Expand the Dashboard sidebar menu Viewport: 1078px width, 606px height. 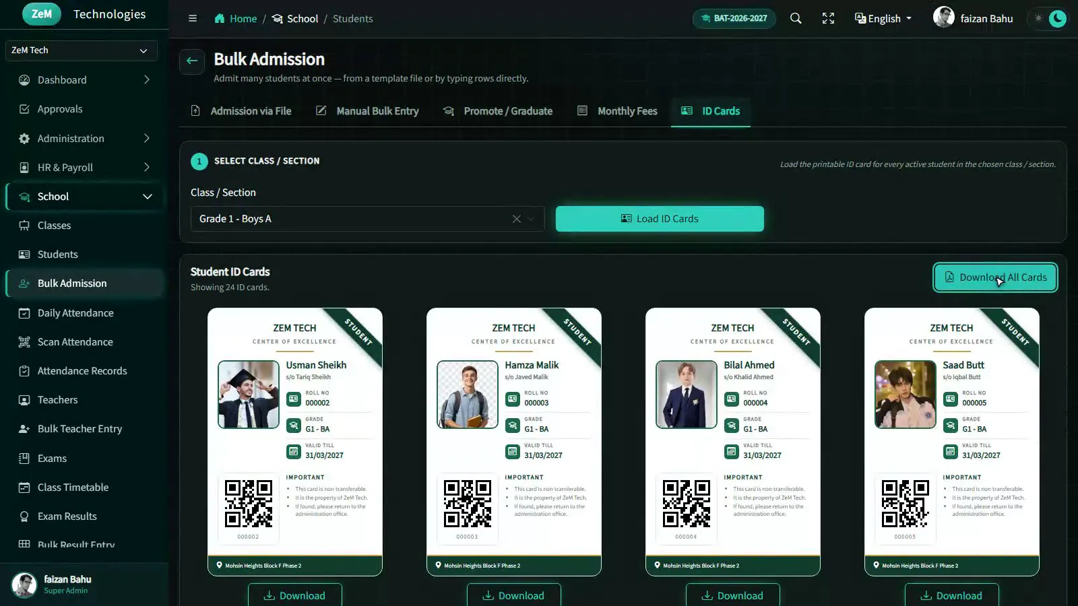84,80
